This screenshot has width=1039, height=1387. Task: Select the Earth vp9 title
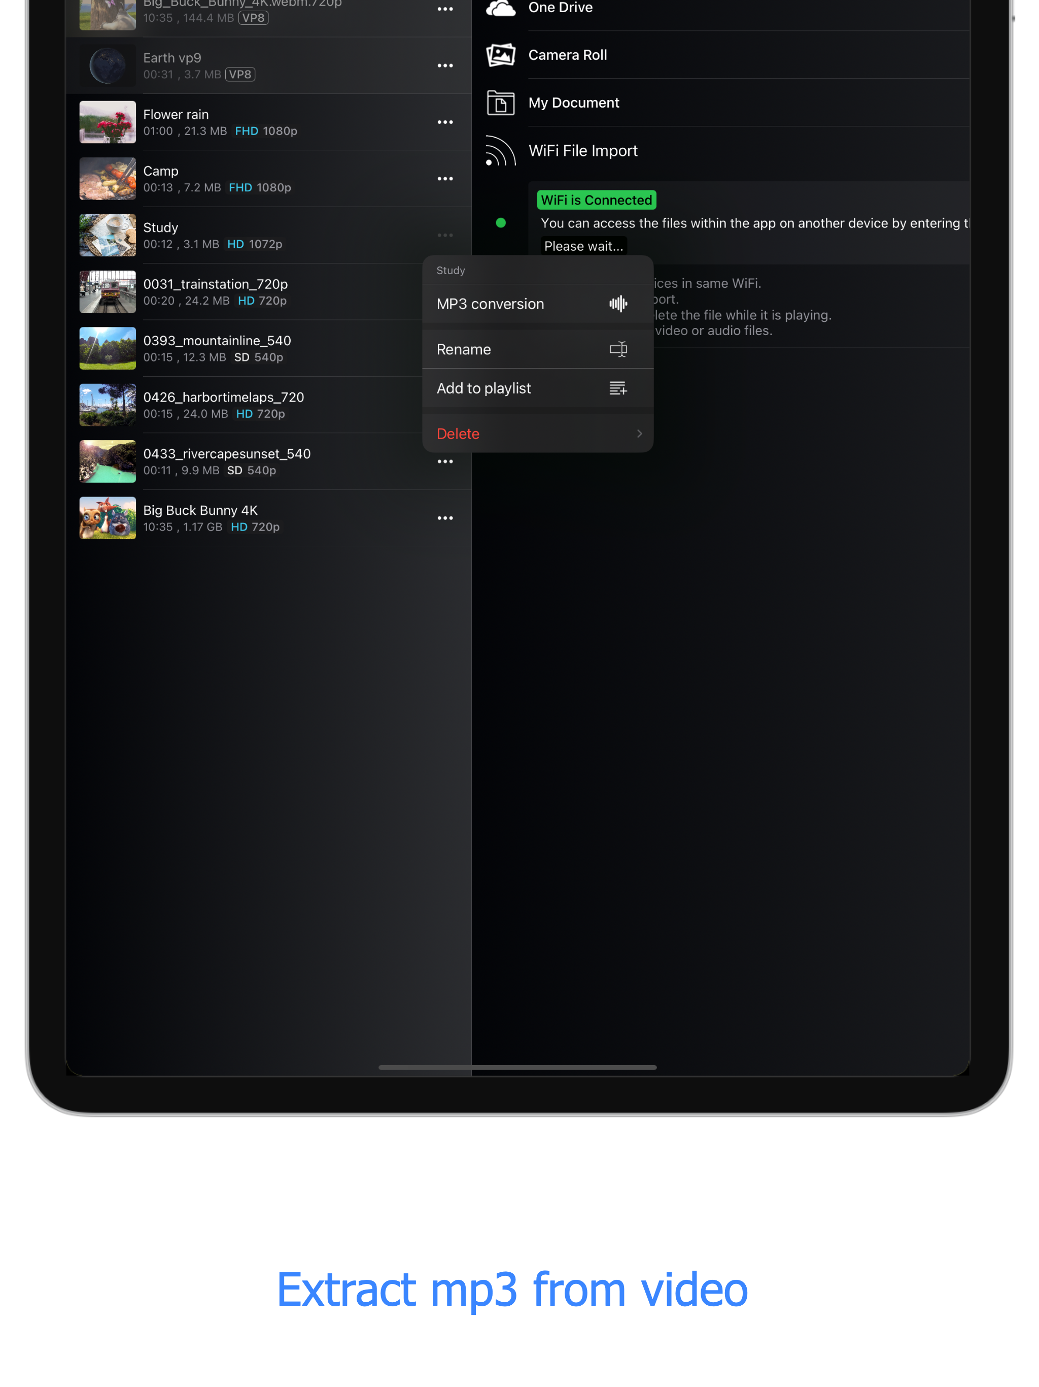point(172,58)
